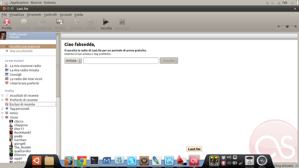Click Last.fm icon in dock
The width and height of the screenshot is (299, 168).
click(x=194, y=161)
